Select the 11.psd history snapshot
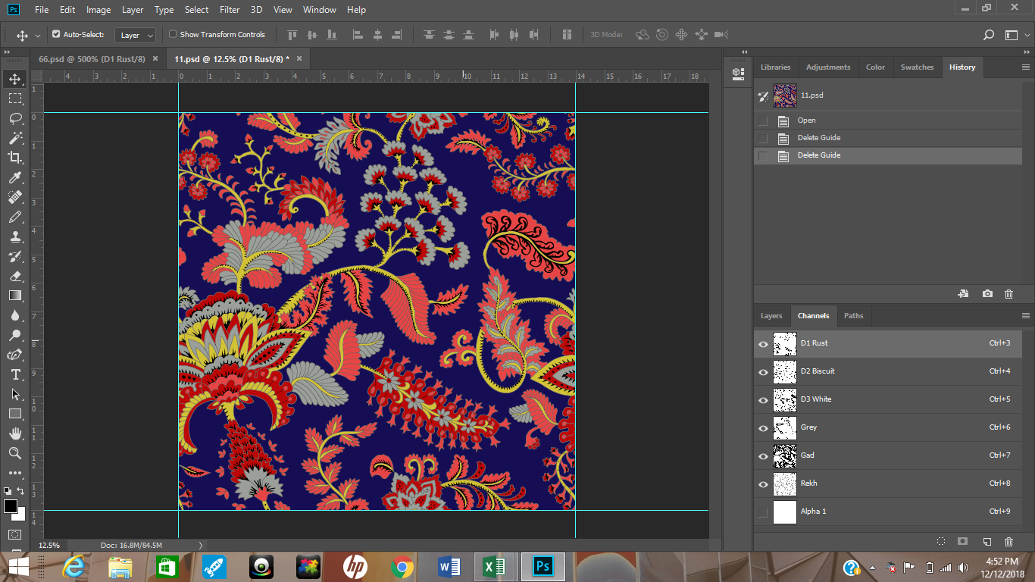 point(888,95)
